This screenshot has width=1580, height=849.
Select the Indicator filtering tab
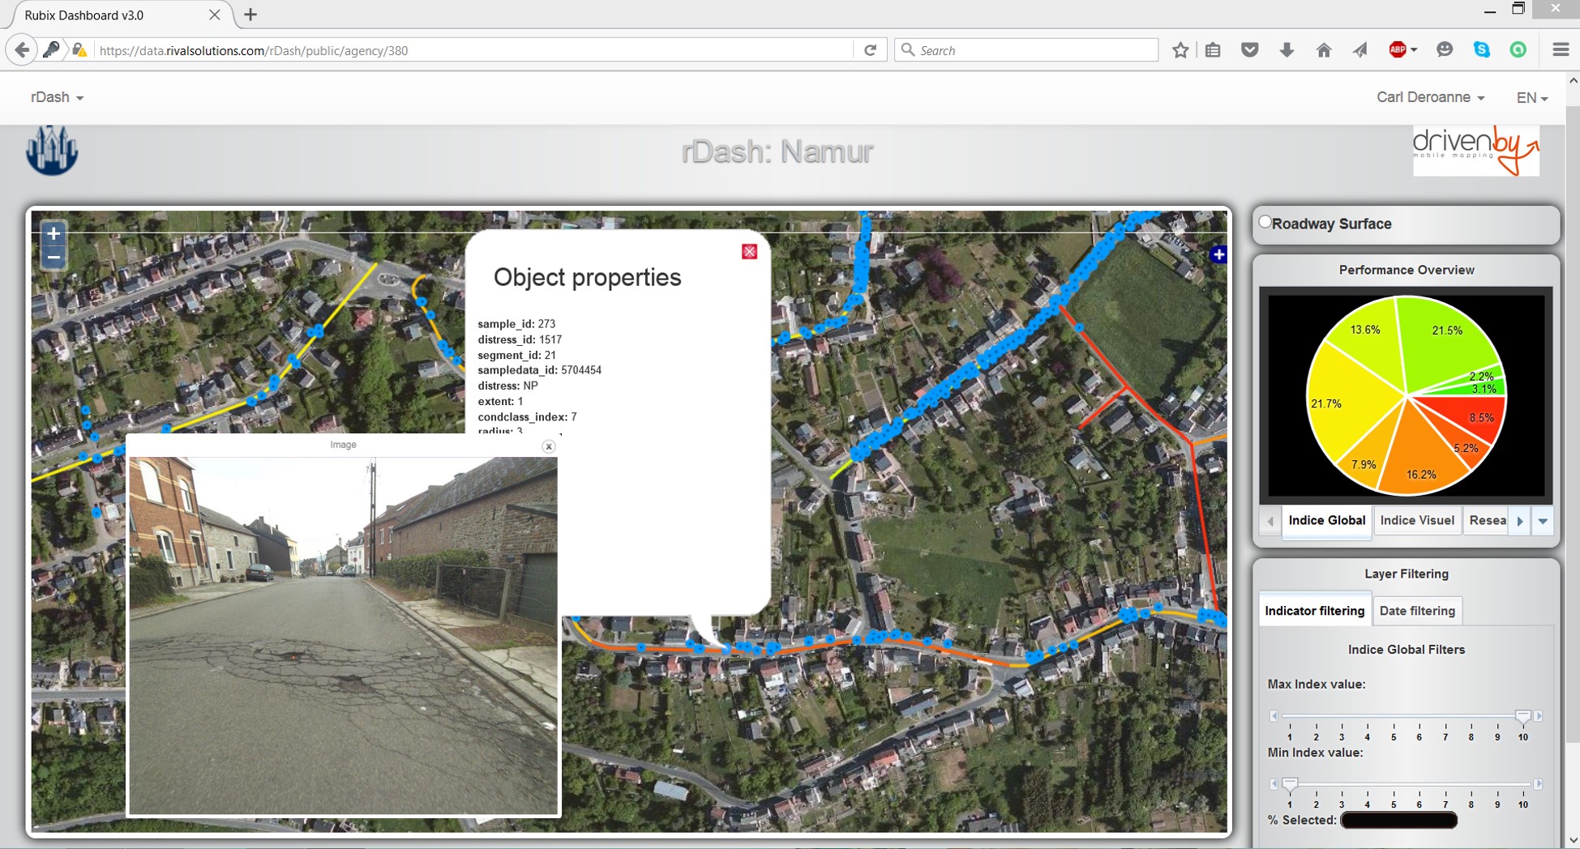click(1314, 611)
